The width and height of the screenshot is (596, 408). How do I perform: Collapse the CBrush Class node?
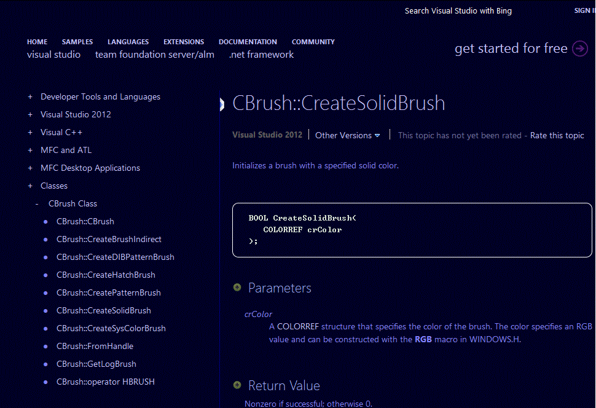pos(37,204)
